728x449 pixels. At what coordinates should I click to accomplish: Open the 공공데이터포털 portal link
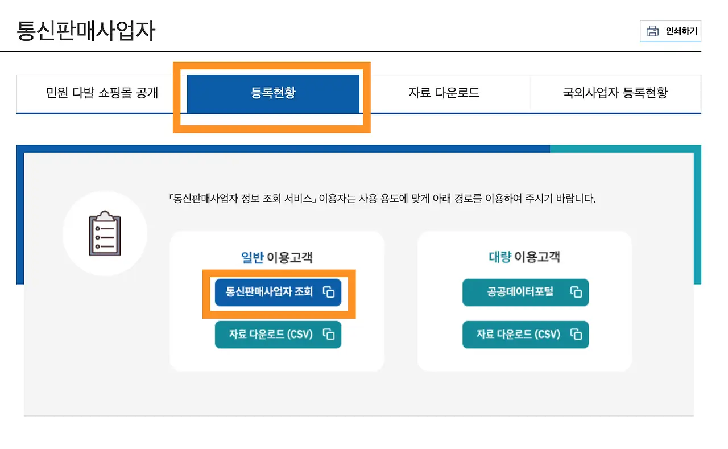[524, 293]
